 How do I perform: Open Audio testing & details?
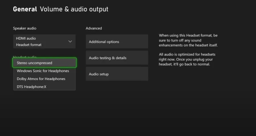click(x=117, y=58)
